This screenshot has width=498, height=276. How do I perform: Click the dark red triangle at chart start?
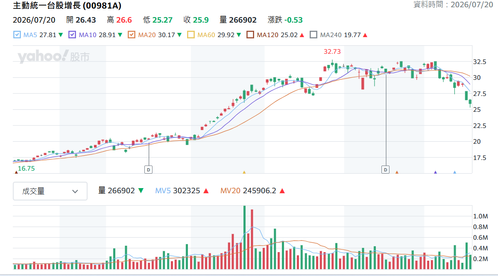point(16,172)
